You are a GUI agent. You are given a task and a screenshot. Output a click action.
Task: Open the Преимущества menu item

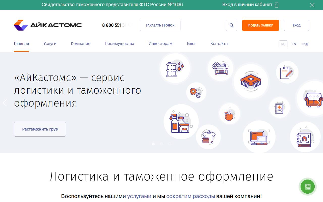119,43
